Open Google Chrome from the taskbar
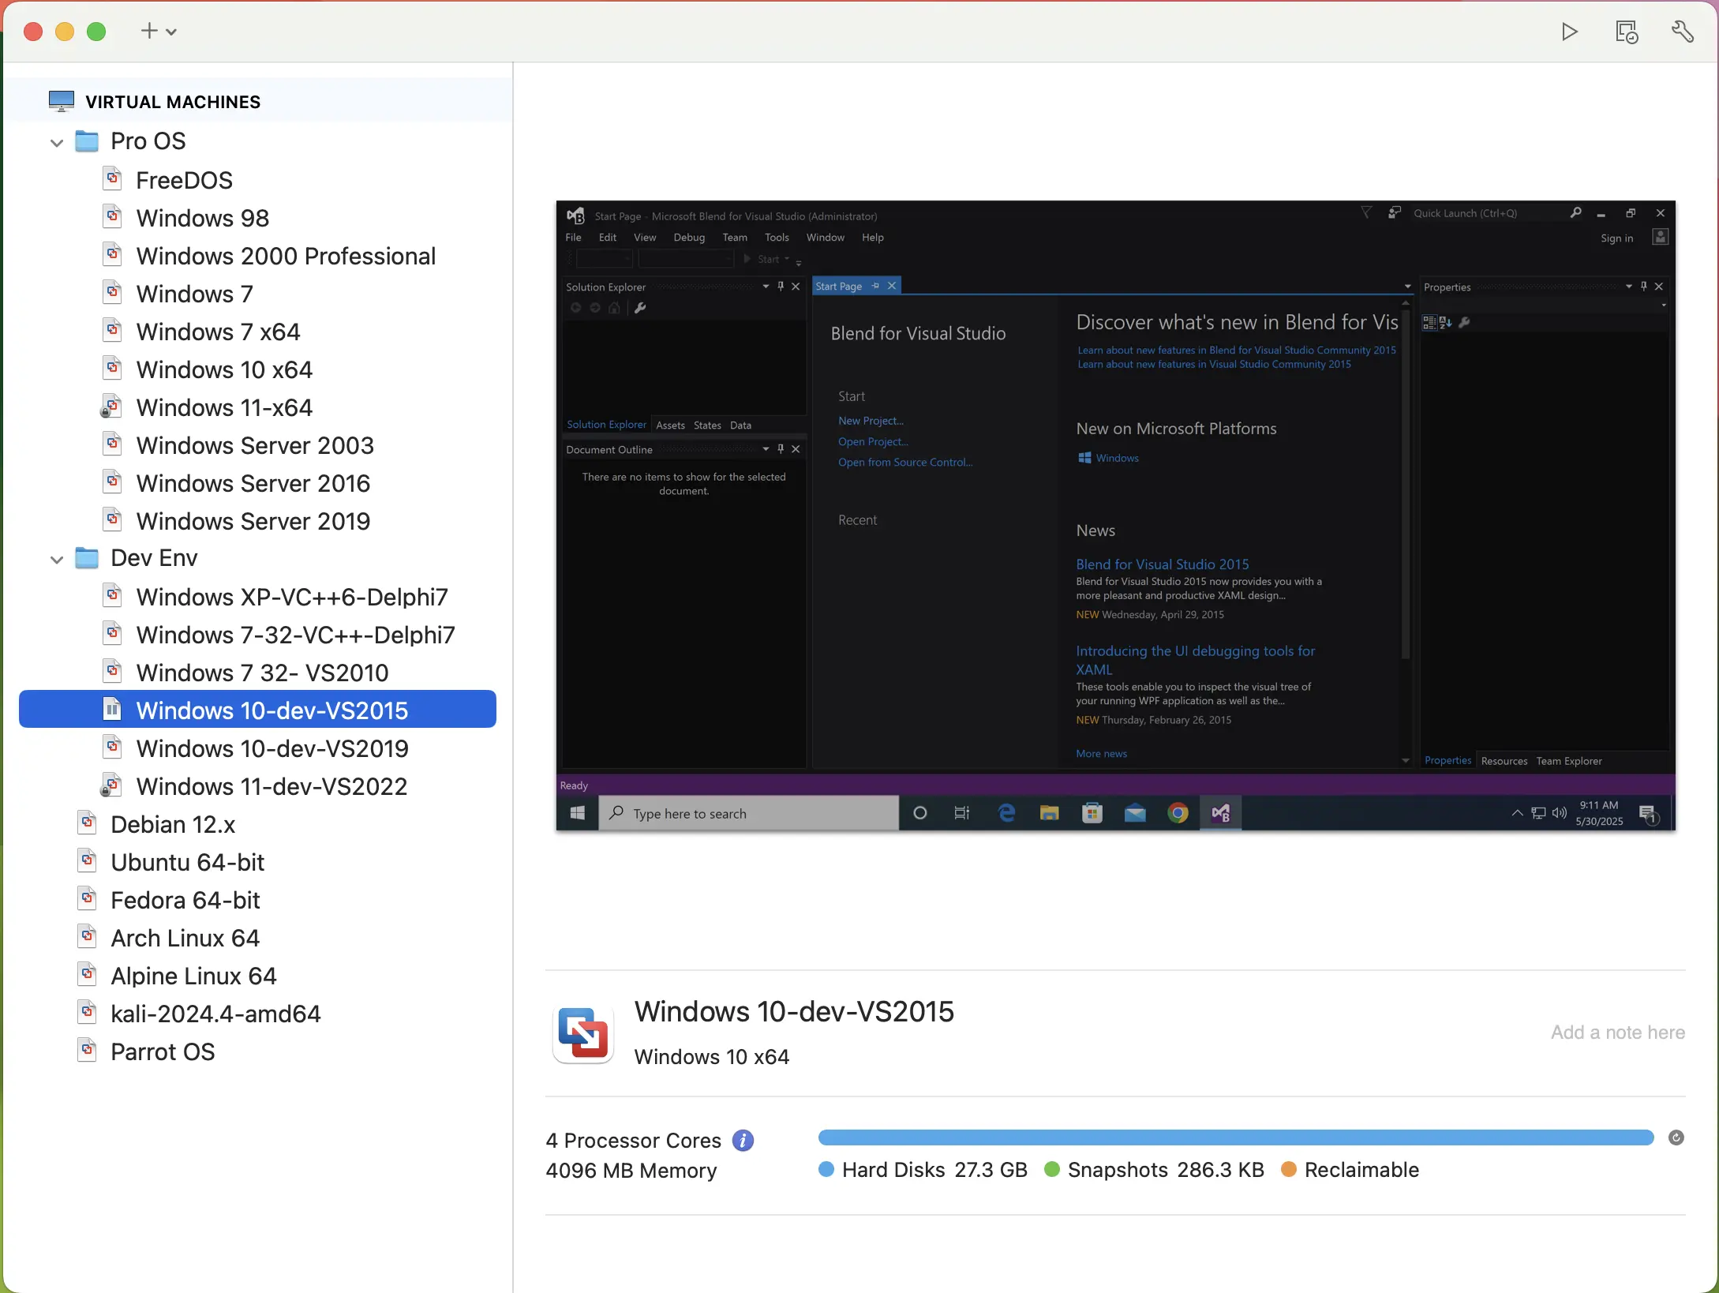Image resolution: width=1719 pixels, height=1293 pixels. coord(1178,813)
